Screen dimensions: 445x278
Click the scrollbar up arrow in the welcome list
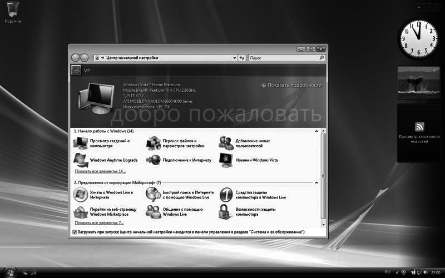click(323, 131)
